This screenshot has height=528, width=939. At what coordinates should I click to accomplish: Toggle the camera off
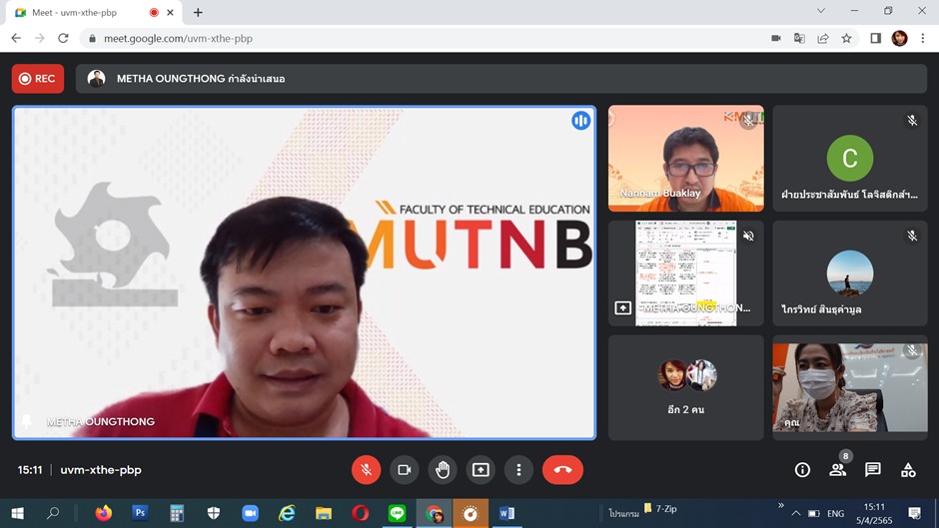[x=405, y=470]
